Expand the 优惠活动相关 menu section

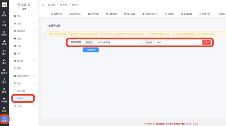coord(24,76)
